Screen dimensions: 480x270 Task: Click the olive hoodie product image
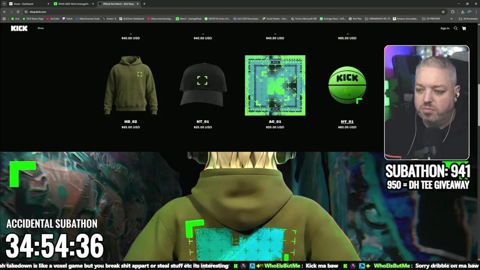click(130, 85)
